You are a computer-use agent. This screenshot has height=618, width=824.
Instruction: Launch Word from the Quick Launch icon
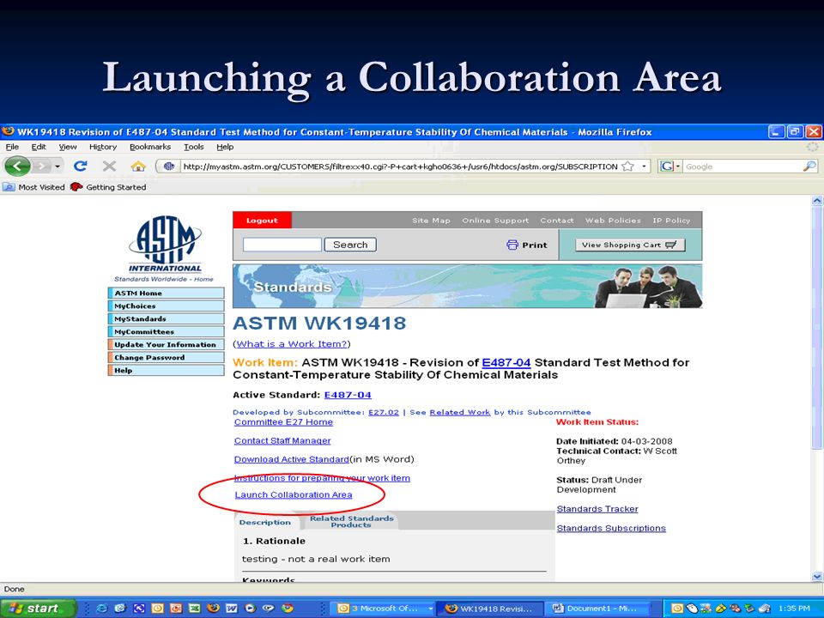pyautogui.click(x=231, y=609)
